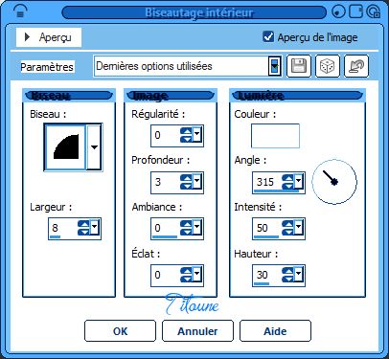This screenshot has height=359, width=389.
Task: Open the Hauteur slider dropdown
Action: (298, 274)
